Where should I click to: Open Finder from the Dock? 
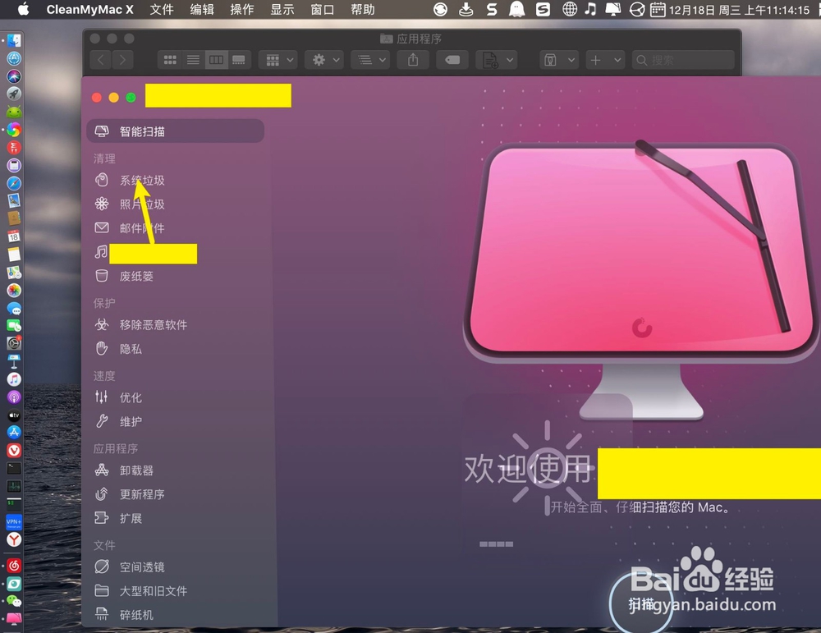14,40
